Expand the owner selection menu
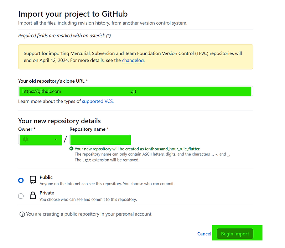Image resolution: width=285 pixels, height=248 pixels. pyautogui.click(x=40, y=140)
